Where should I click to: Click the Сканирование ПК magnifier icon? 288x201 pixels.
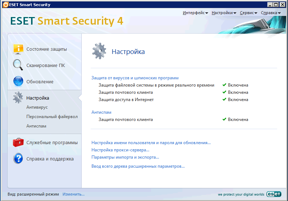(x=18, y=65)
